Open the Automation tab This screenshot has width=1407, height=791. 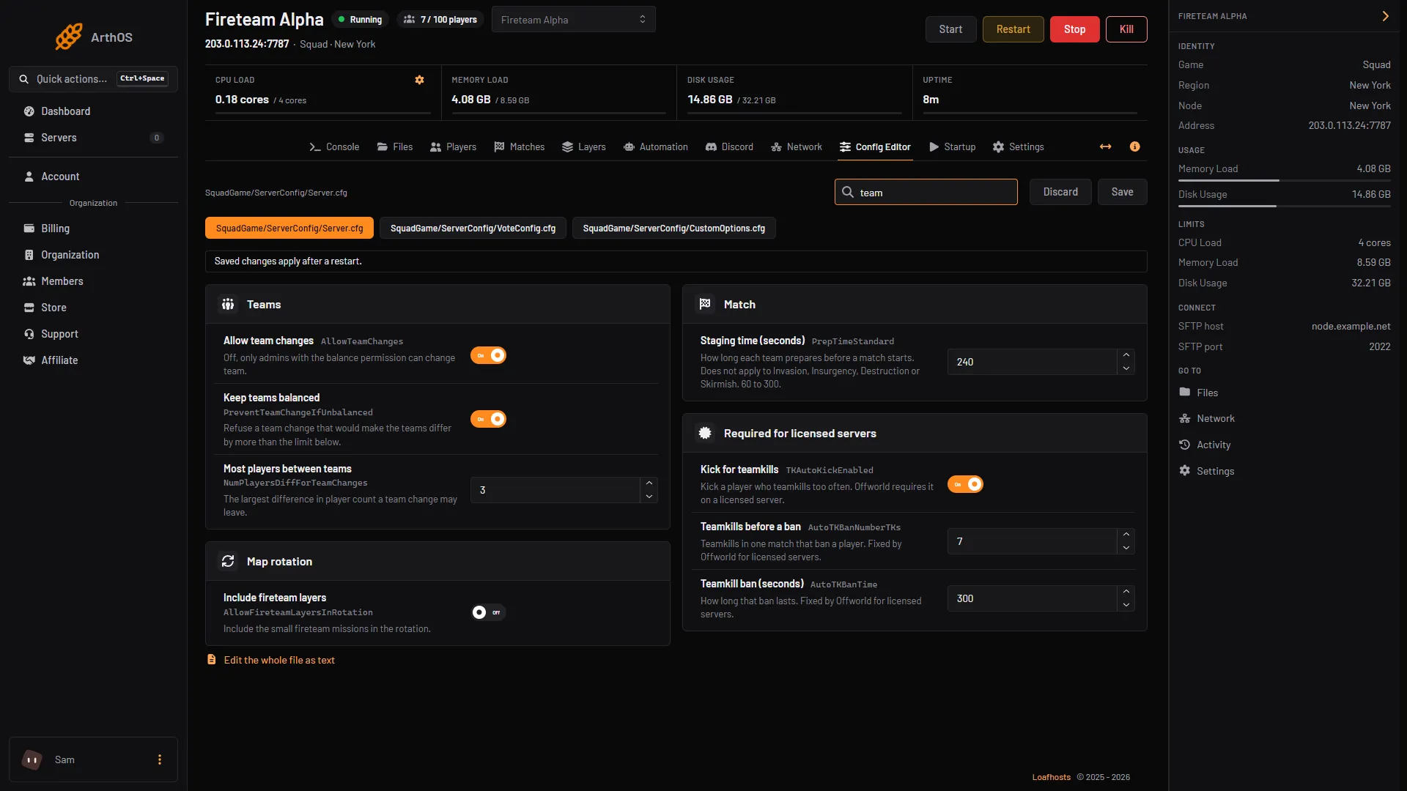click(655, 147)
